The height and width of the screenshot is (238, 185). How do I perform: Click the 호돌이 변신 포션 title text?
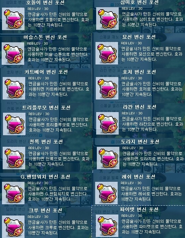[45, 3]
